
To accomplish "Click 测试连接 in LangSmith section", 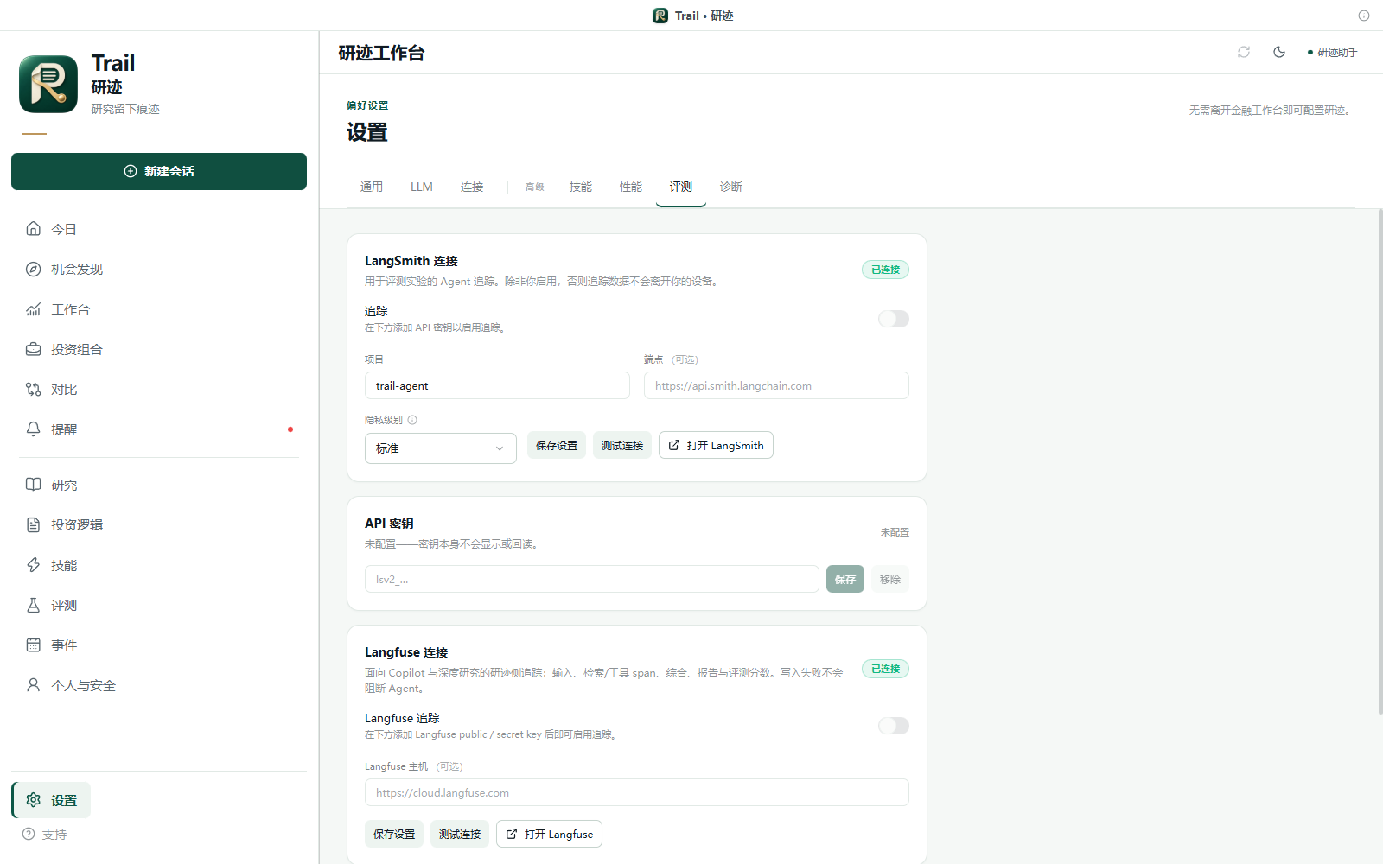I will pyautogui.click(x=622, y=445).
